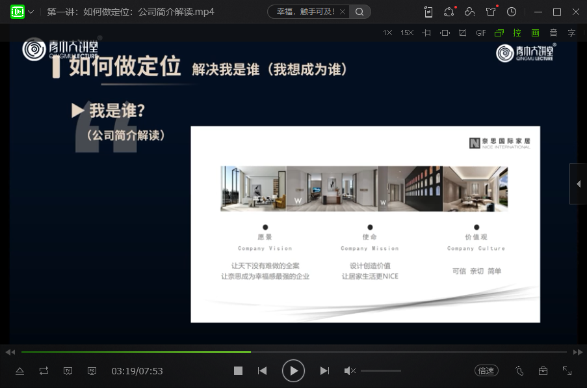This screenshot has height=388, width=587.
Task: Expand the side panel arrow on right edge
Action: coord(579,184)
